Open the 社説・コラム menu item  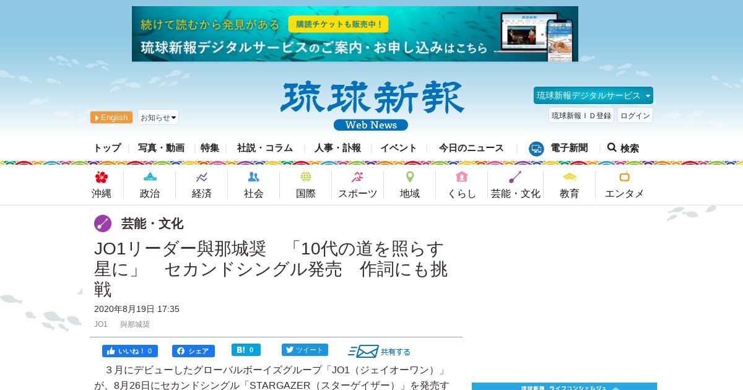coord(265,148)
